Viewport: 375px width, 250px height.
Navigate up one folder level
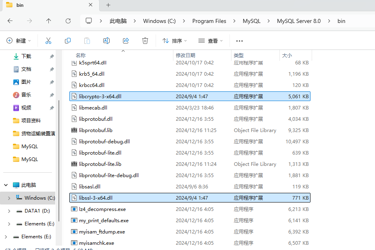coord(49,21)
